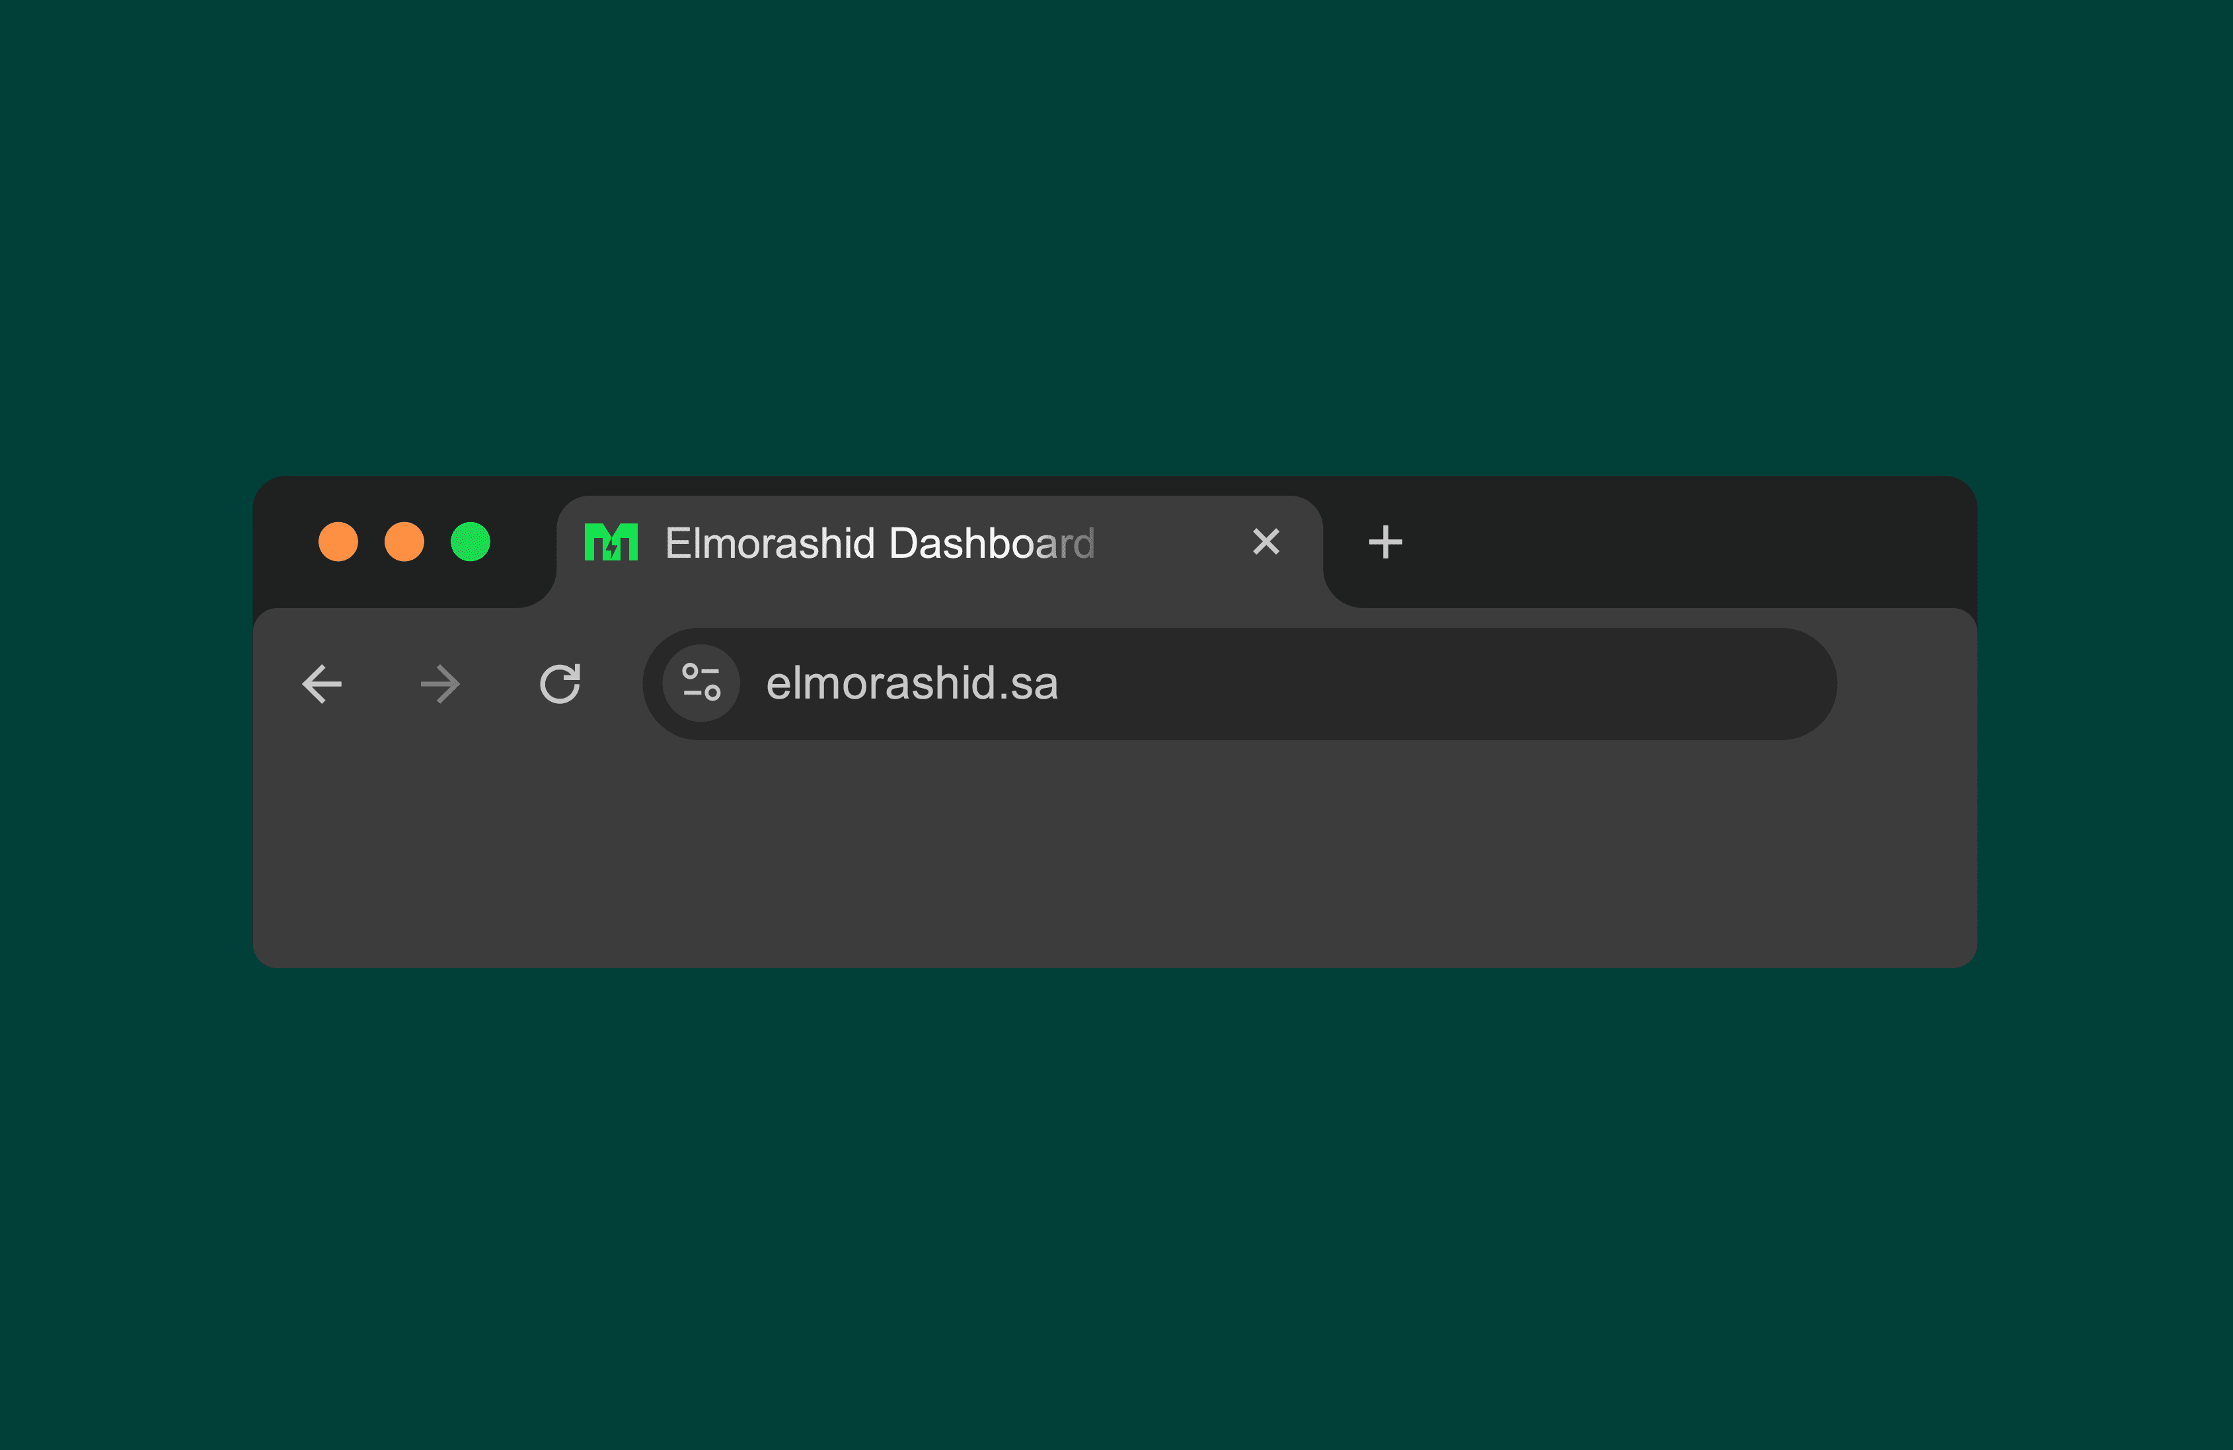Click the elmorashid.sa URL text
The height and width of the screenshot is (1450, 2233).
click(912, 683)
